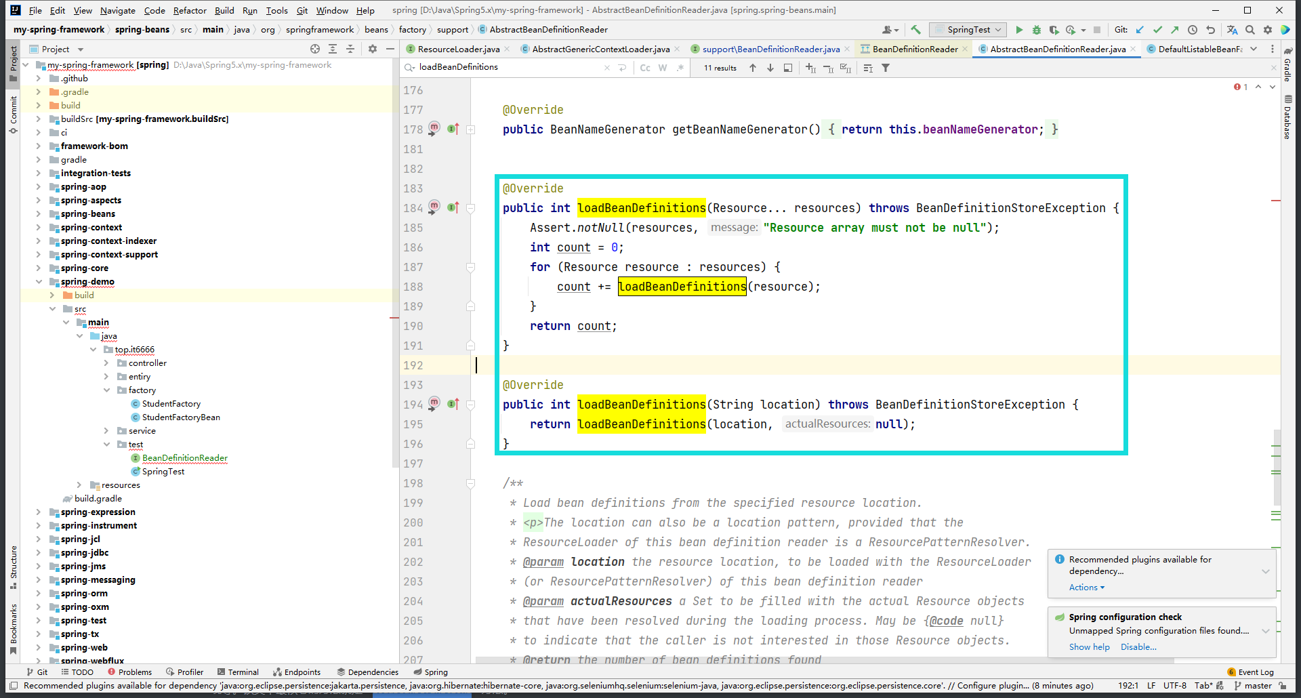The image size is (1301, 698).
Task: Click the Show help link
Action: coord(1089,647)
